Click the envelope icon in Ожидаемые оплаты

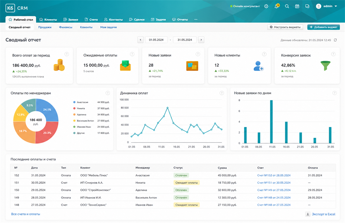[x=125, y=65]
